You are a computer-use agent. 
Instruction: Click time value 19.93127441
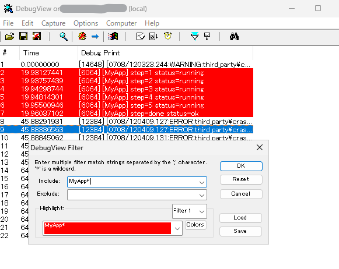coord(42,72)
